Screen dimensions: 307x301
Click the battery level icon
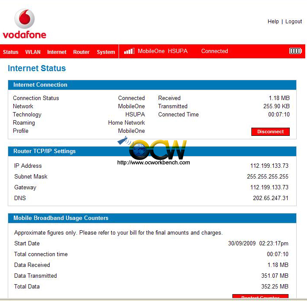tap(295, 51)
